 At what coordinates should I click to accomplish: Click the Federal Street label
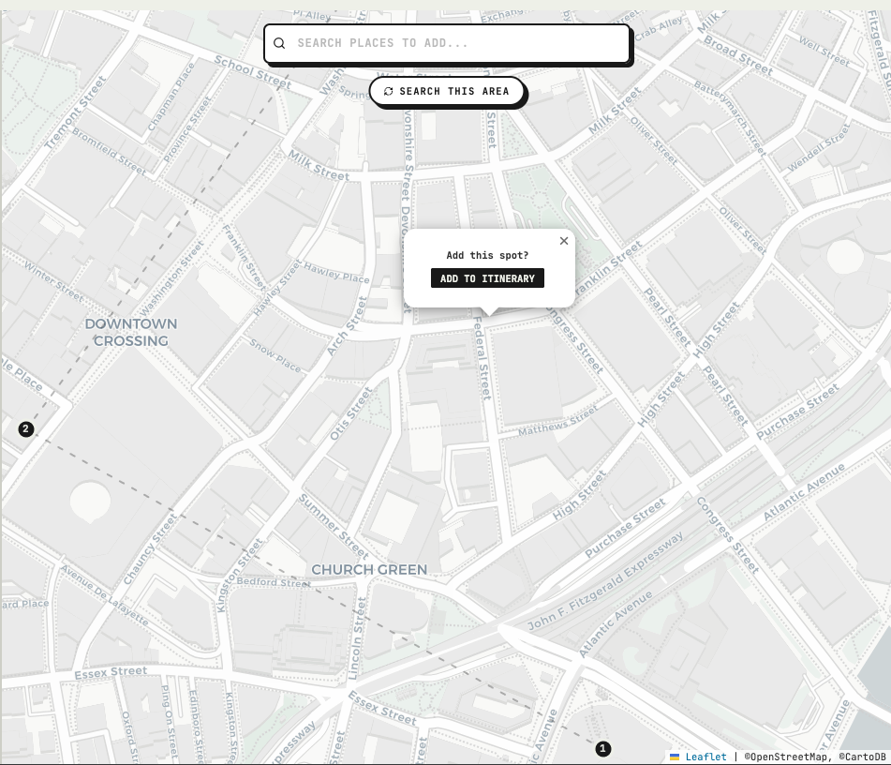point(483,358)
